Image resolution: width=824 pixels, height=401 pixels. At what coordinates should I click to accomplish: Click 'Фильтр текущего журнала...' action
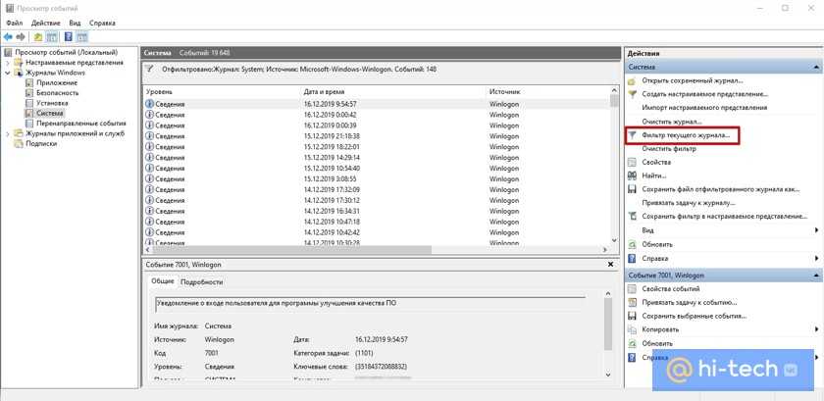click(687, 134)
